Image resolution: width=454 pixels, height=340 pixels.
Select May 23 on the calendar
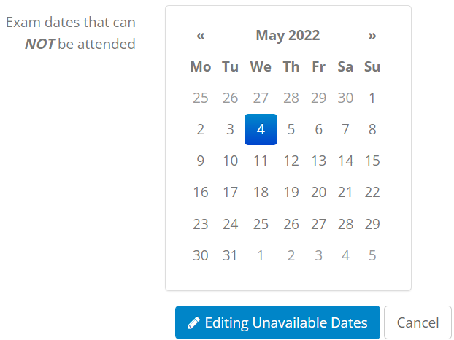pyautogui.click(x=201, y=224)
